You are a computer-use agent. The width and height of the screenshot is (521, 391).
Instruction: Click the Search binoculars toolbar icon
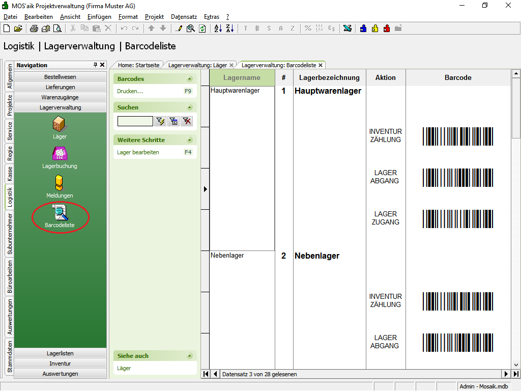click(x=191, y=29)
